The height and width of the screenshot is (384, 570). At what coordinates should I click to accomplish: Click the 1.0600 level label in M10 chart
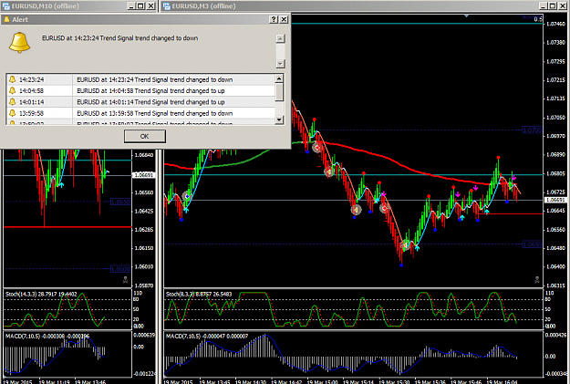coord(120,269)
